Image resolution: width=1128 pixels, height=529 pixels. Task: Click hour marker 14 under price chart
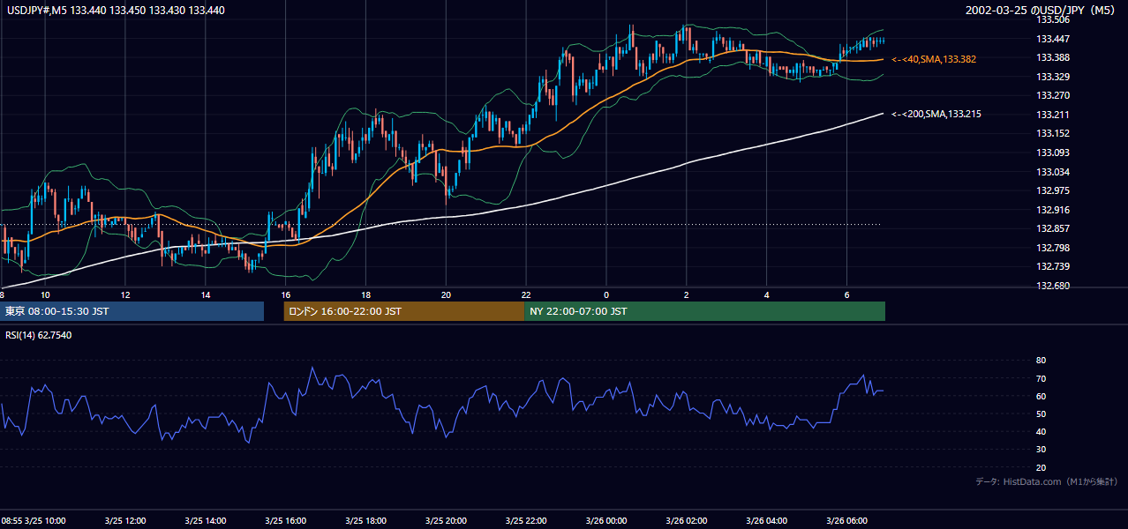[x=206, y=294]
